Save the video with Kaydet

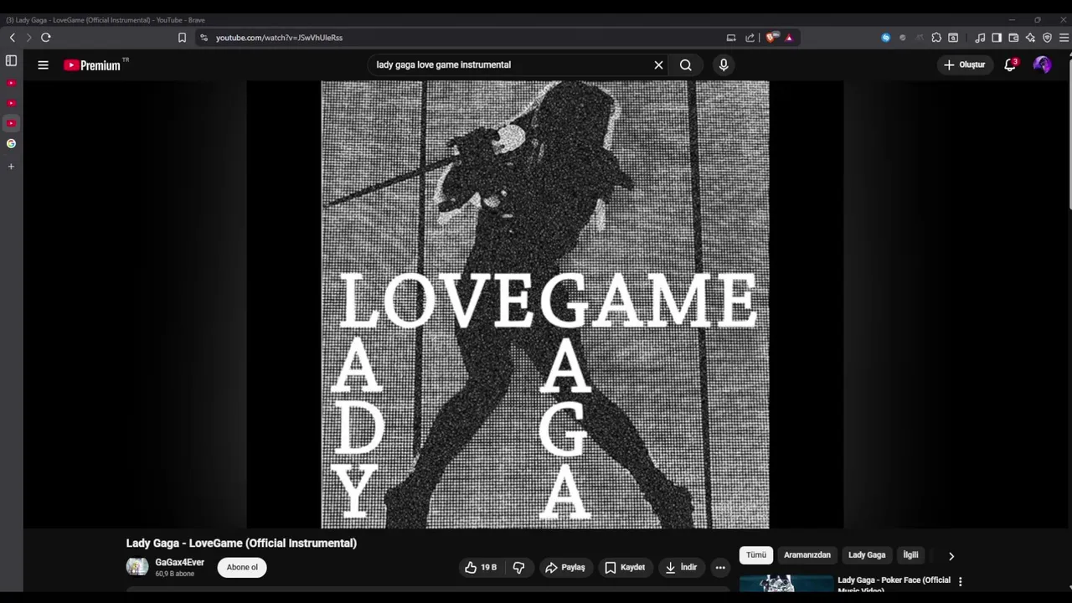tap(625, 567)
